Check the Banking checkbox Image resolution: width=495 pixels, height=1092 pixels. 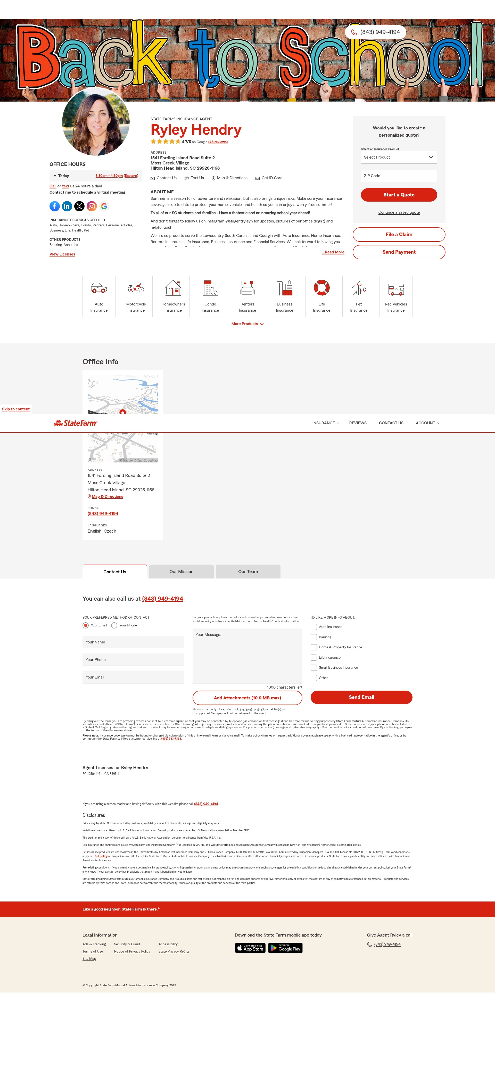pyautogui.click(x=313, y=637)
